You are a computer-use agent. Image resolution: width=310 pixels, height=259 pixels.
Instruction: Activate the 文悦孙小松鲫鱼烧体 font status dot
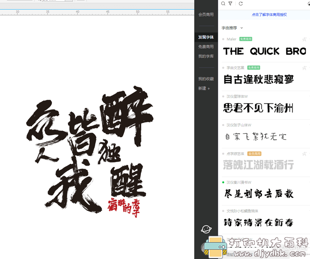[223, 211]
